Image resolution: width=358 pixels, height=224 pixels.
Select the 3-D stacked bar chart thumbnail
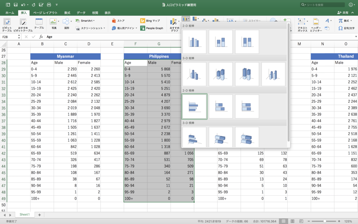click(221, 137)
